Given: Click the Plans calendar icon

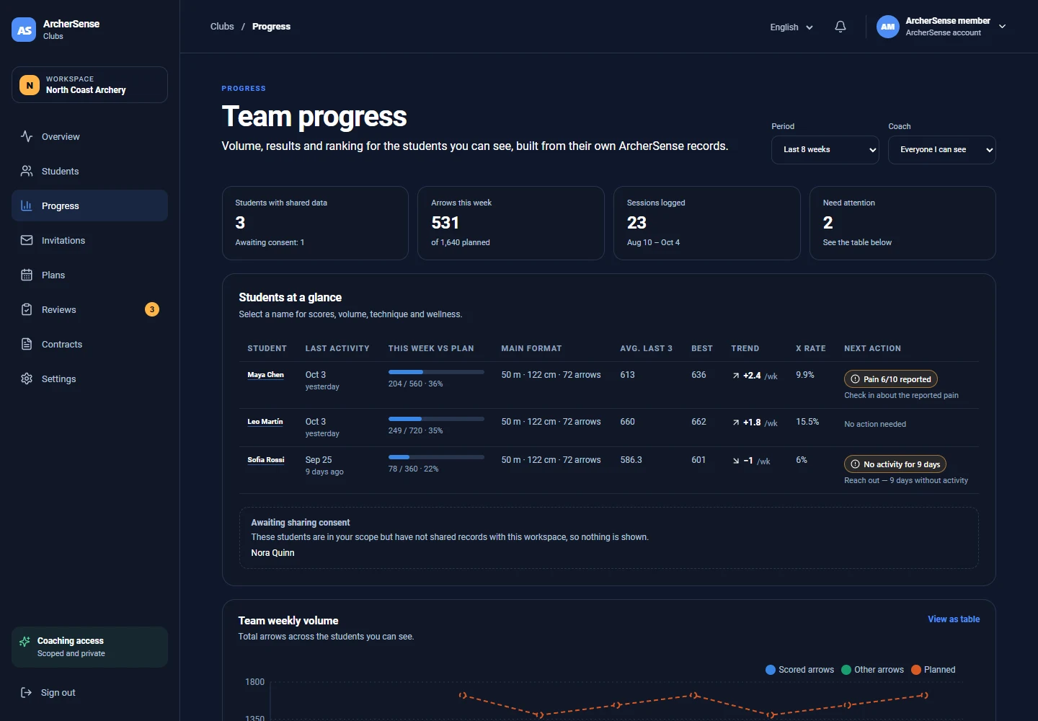Looking at the screenshot, I should click(27, 275).
